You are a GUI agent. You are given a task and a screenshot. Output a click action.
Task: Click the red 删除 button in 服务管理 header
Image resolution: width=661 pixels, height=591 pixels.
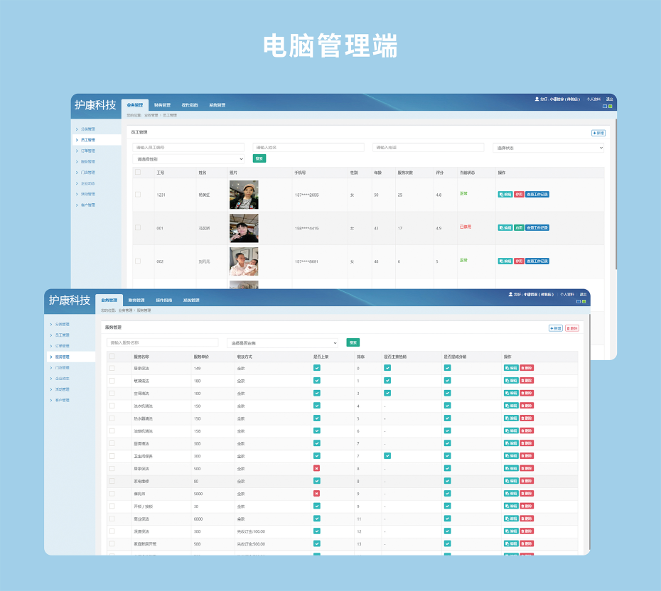pyautogui.click(x=572, y=328)
